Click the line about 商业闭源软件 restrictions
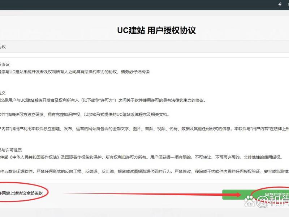289x217 pixels. click(144, 171)
